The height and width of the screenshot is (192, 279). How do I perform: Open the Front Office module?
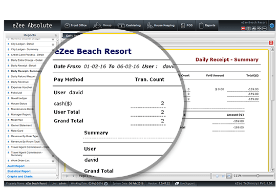tap(75, 25)
